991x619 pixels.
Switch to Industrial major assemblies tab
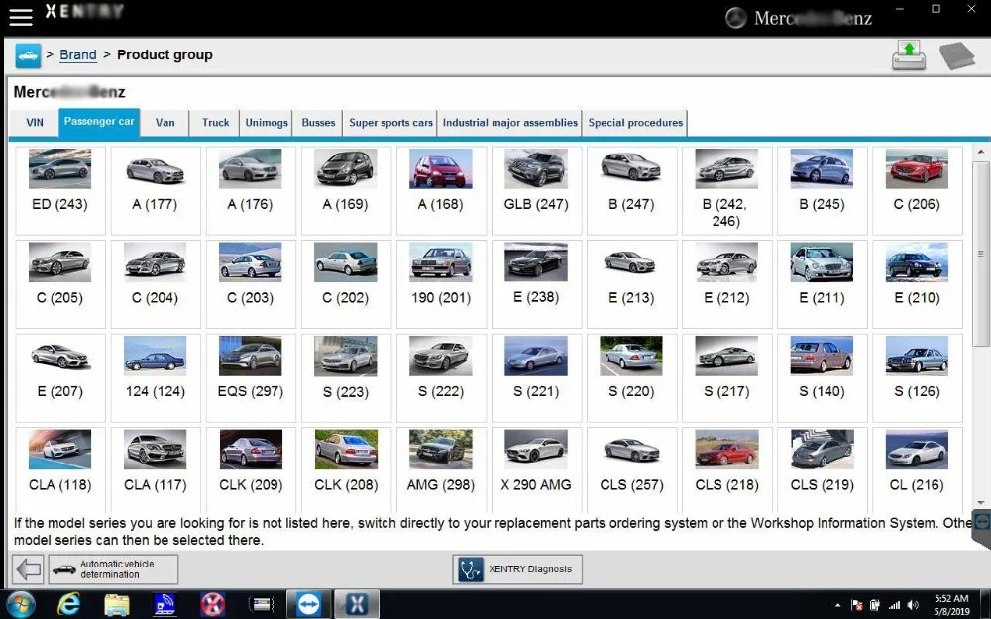tap(510, 123)
